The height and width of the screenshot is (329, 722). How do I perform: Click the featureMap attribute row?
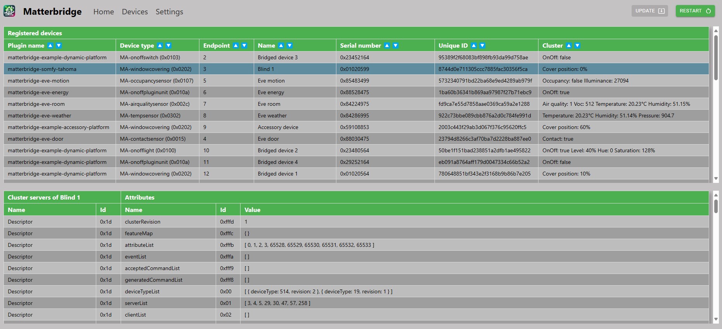(356, 233)
